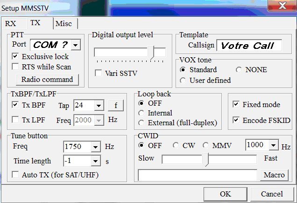Open the Misc tab
Image resolution: width=297 pixels, height=203 pixels.
tap(65, 24)
